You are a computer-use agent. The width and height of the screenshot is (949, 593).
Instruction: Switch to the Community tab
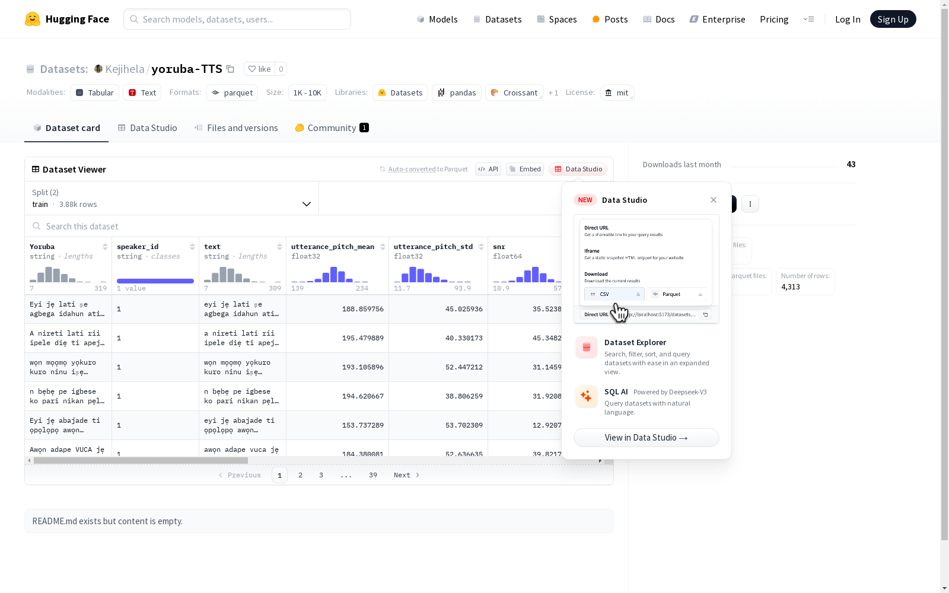pyautogui.click(x=332, y=128)
